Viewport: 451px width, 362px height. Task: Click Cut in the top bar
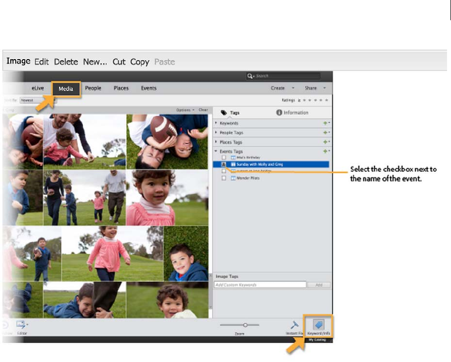[x=119, y=62]
